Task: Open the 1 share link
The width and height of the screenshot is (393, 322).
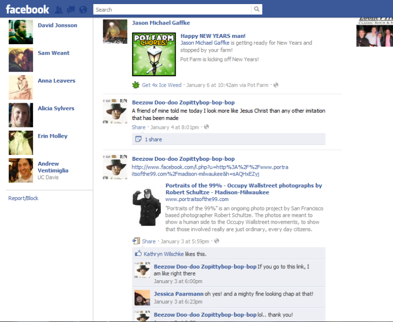Action: (x=153, y=139)
